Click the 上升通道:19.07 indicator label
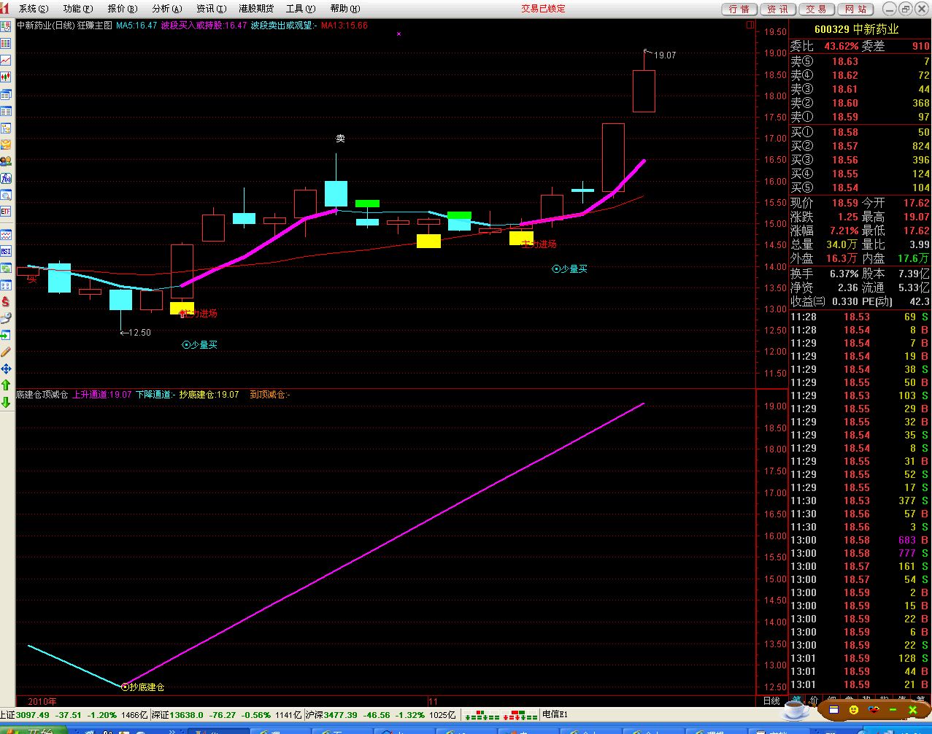The image size is (932, 734). click(102, 395)
